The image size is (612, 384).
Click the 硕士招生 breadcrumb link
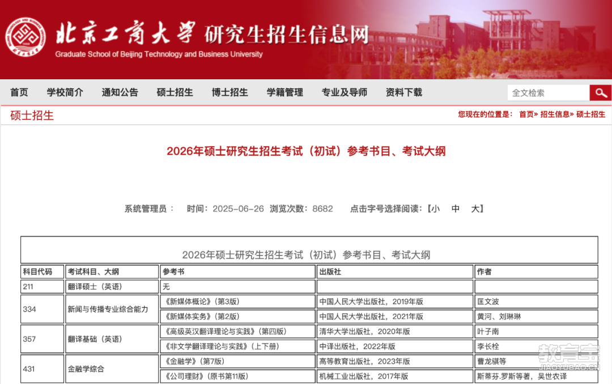(x=590, y=114)
